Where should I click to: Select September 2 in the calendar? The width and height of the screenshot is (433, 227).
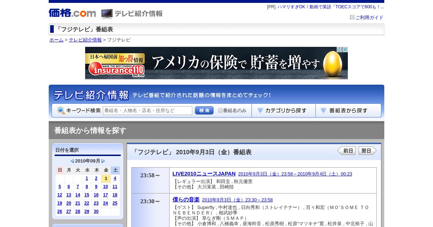[96, 178]
